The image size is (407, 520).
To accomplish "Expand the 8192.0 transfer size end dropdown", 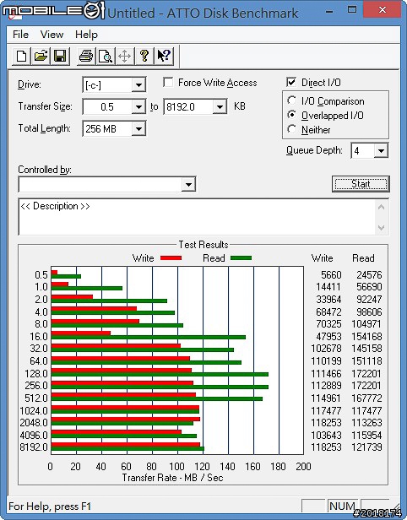I will click(x=220, y=106).
